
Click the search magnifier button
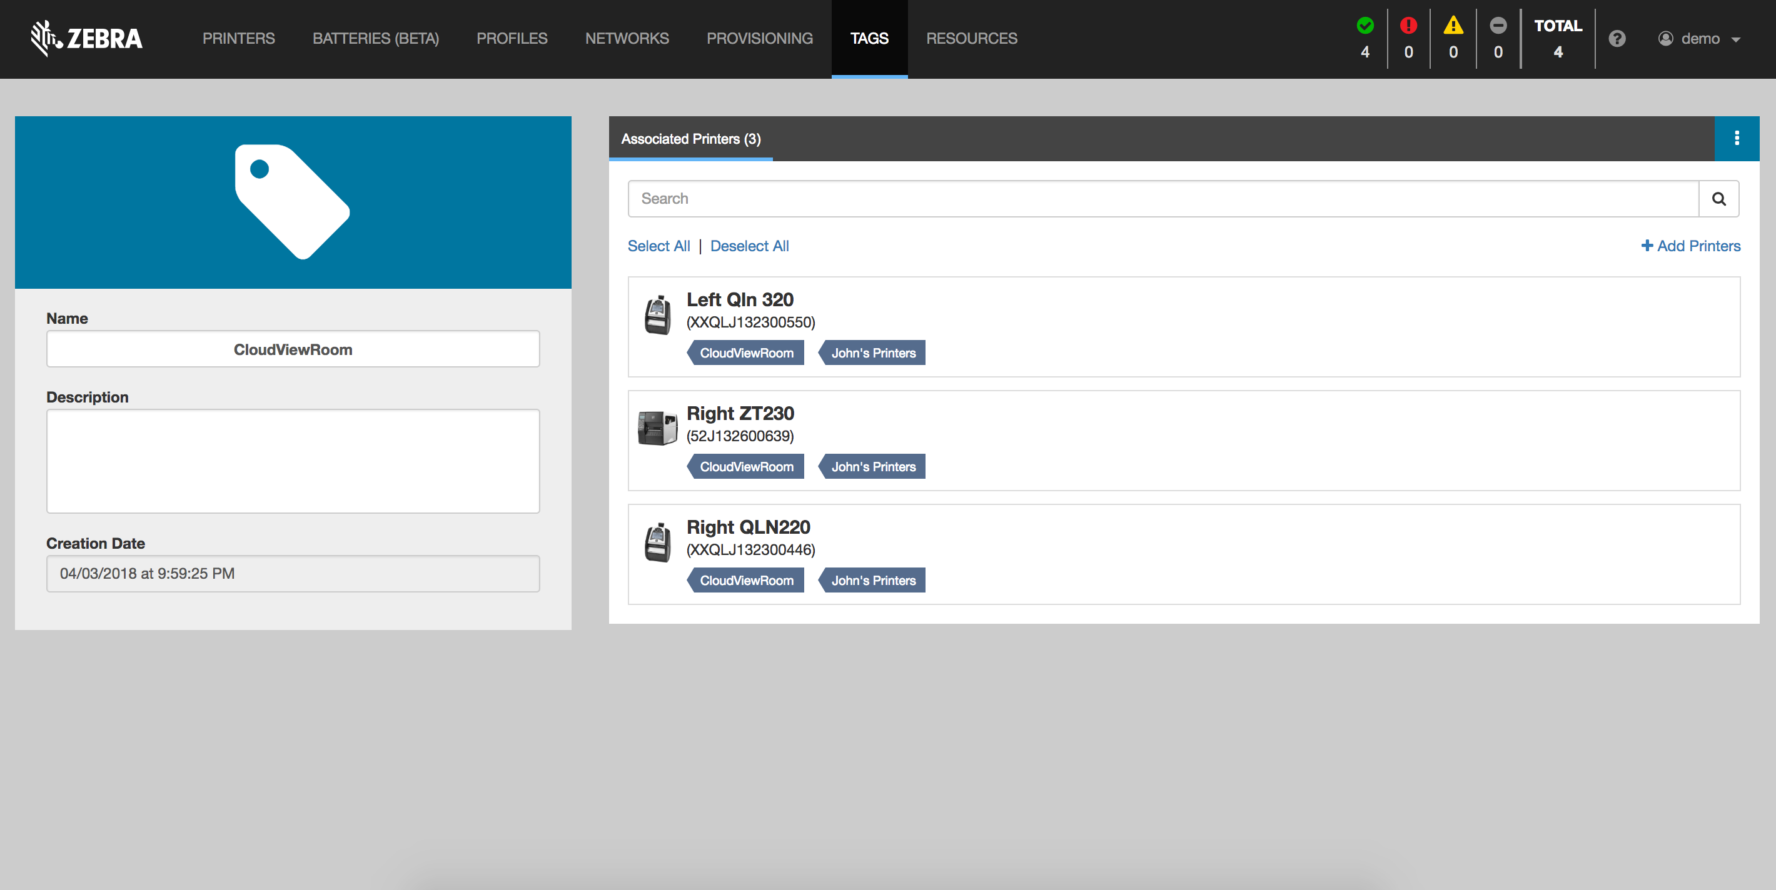click(x=1718, y=199)
